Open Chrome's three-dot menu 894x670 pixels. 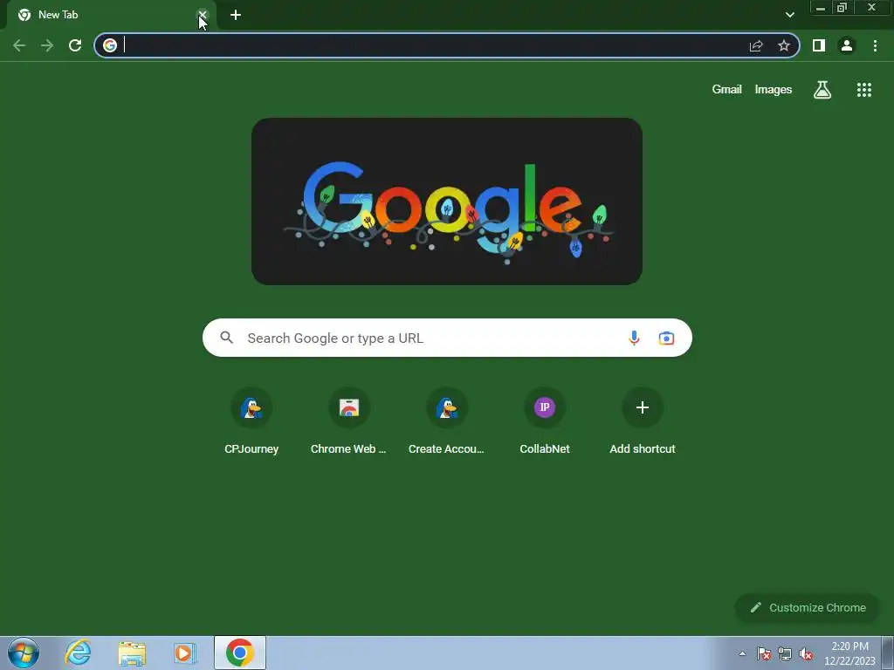point(875,45)
